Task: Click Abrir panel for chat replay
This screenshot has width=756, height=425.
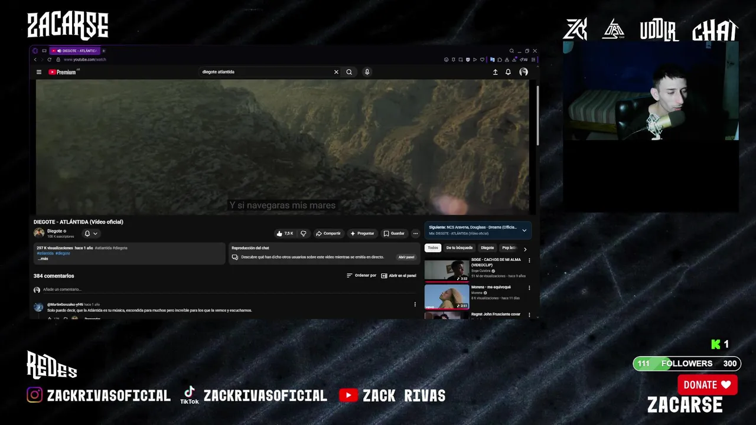Action: [406, 257]
